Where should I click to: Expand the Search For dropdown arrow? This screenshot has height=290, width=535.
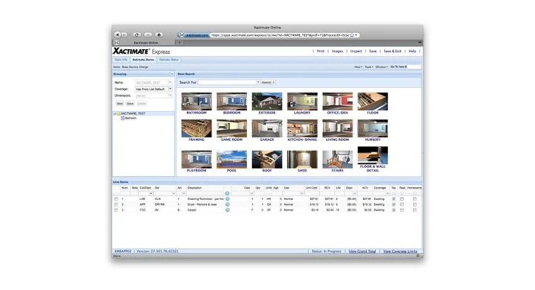[258, 82]
